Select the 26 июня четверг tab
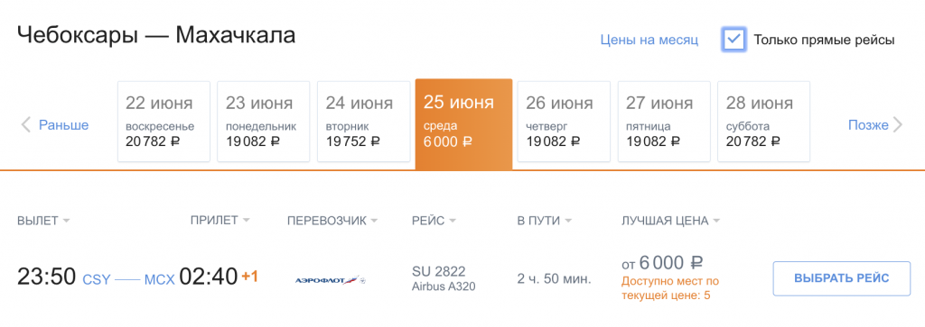Viewport: 925px width, 327px height. (x=564, y=121)
